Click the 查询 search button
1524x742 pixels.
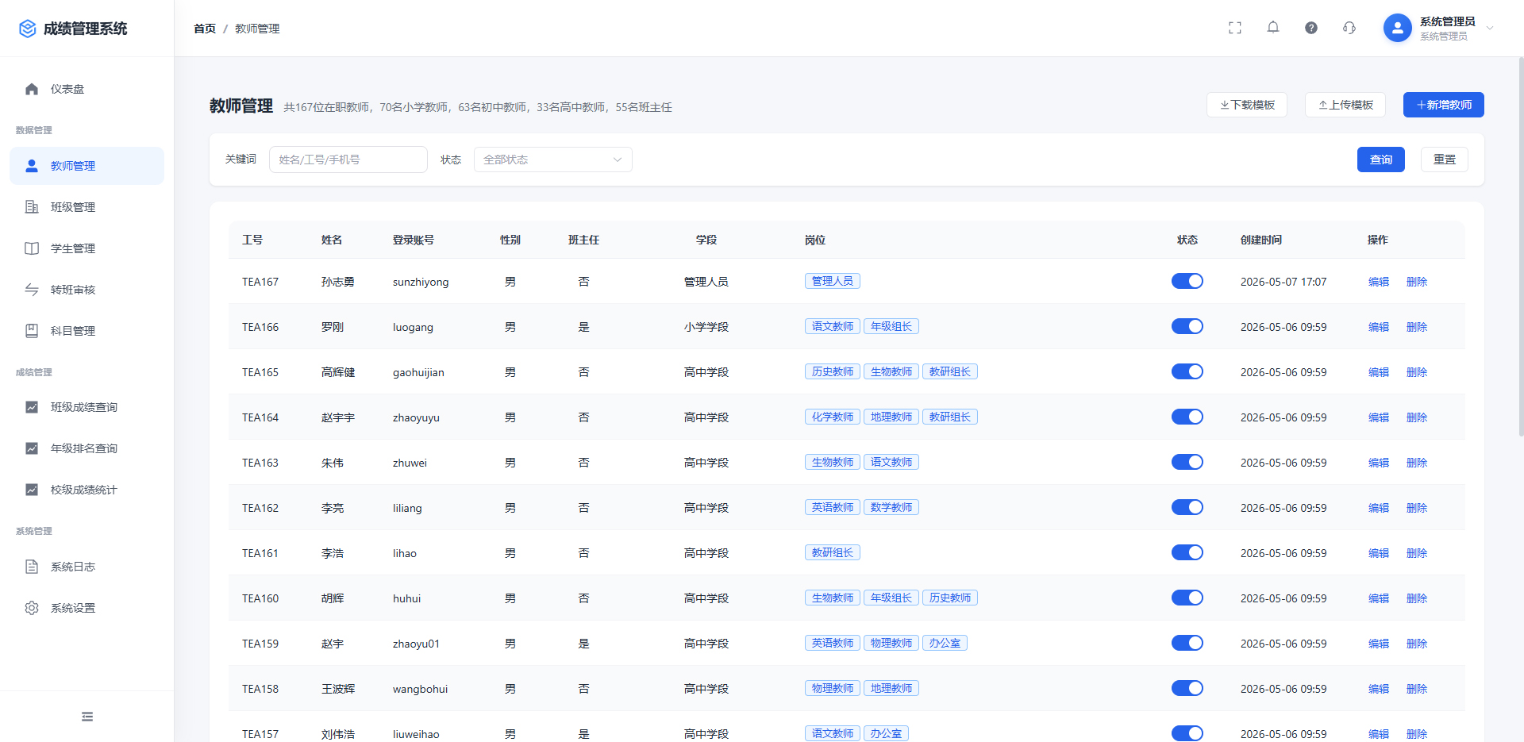coord(1381,160)
